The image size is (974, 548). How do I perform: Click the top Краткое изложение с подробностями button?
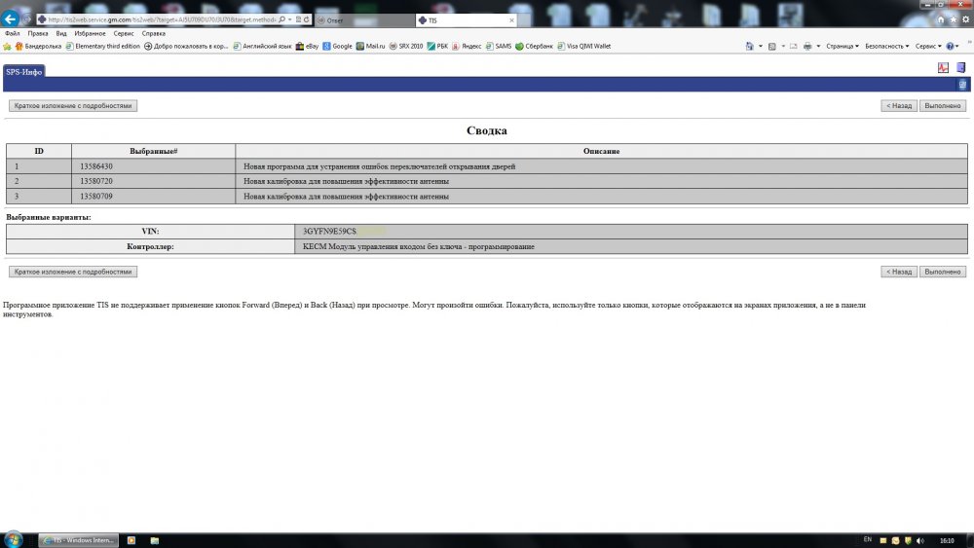72,105
